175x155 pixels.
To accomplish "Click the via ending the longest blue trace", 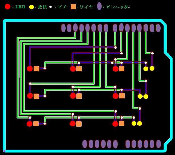I will pyautogui.click(x=115, y=47).
